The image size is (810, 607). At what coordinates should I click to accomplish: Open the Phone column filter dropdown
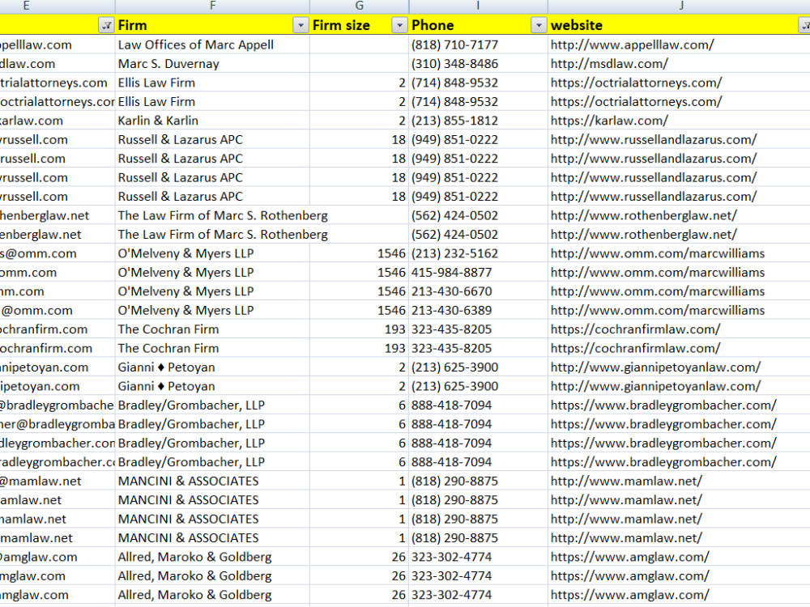tap(539, 25)
